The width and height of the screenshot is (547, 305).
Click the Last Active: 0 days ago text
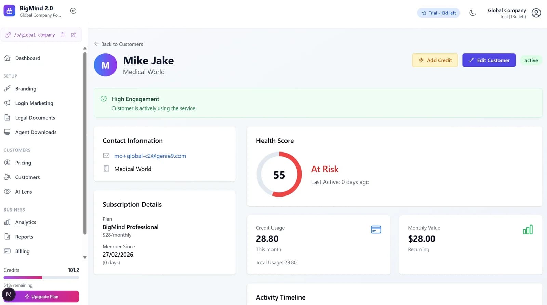pyautogui.click(x=340, y=182)
